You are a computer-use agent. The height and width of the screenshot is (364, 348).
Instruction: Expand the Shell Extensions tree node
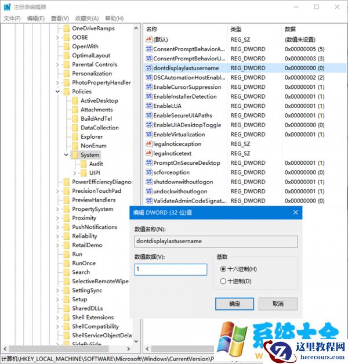(57, 318)
